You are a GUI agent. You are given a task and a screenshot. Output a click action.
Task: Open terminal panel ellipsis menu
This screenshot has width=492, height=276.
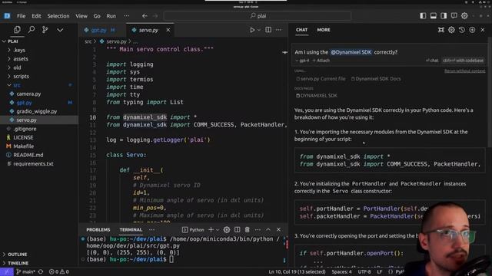[258, 230]
